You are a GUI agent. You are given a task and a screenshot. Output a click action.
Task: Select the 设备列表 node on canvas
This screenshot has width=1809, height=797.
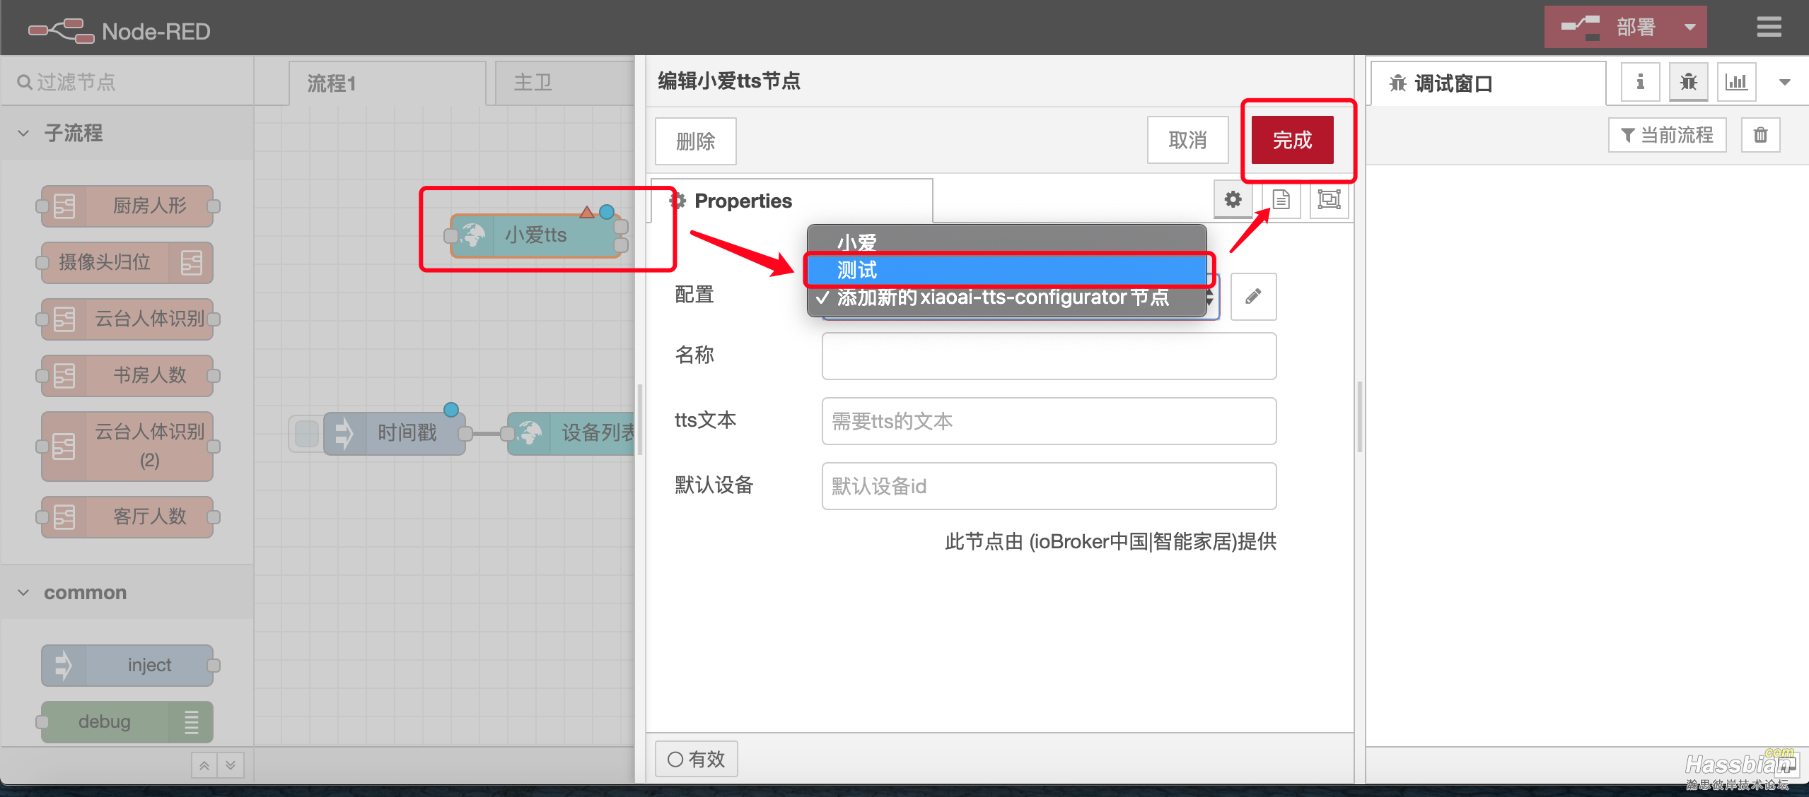[571, 433]
